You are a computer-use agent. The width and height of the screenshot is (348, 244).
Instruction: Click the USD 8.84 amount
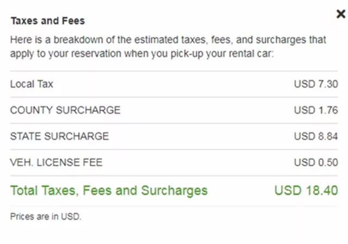click(316, 136)
